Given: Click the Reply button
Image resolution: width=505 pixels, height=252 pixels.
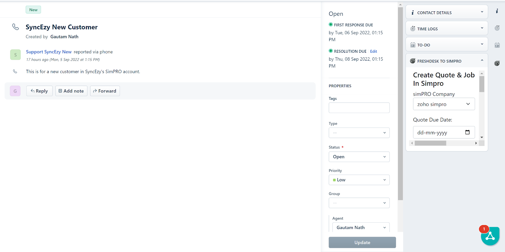Looking at the screenshot, I should pos(39,91).
